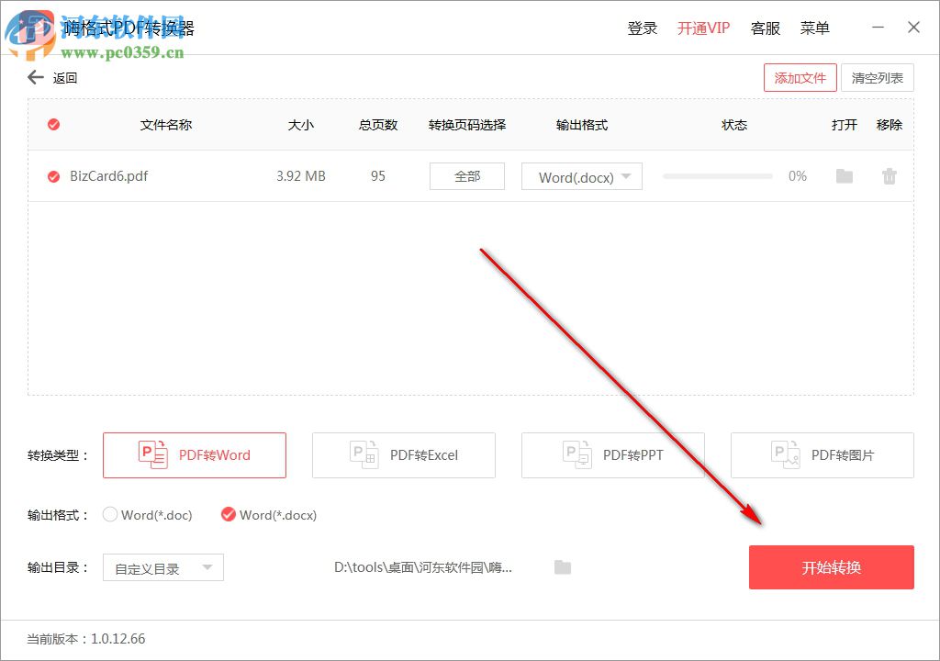The height and width of the screenshot is (661, 940).
Task: Open the folder icon beside output path
Action: tap(562, 567)
